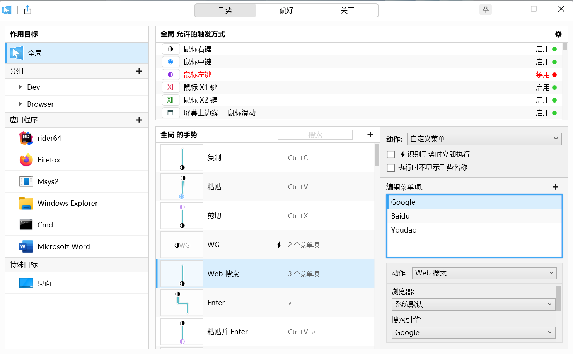573x354 pixels.
Task: Switch to the 手势 tab
Action: (x=225, y=10)
